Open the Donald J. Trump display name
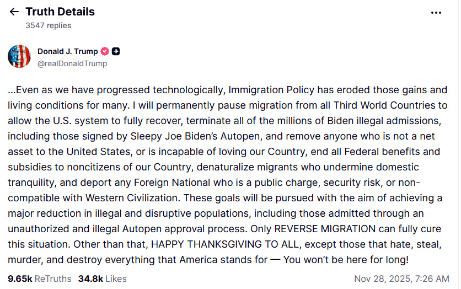This screenshot has height=289, width=461. point(67,51)
